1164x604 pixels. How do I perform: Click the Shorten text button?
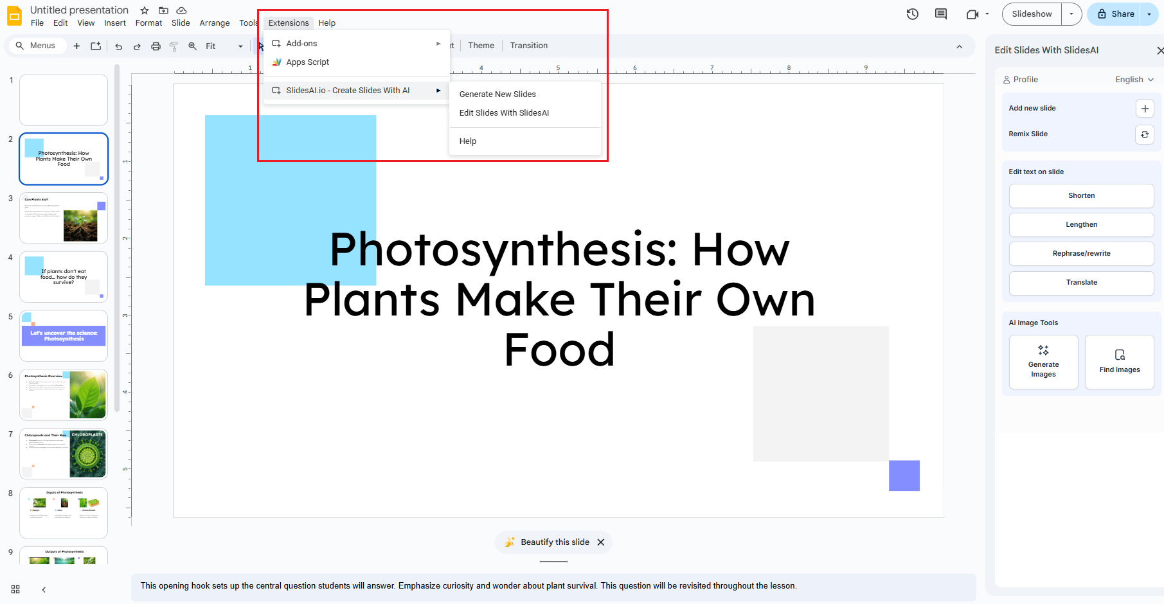1082,196
